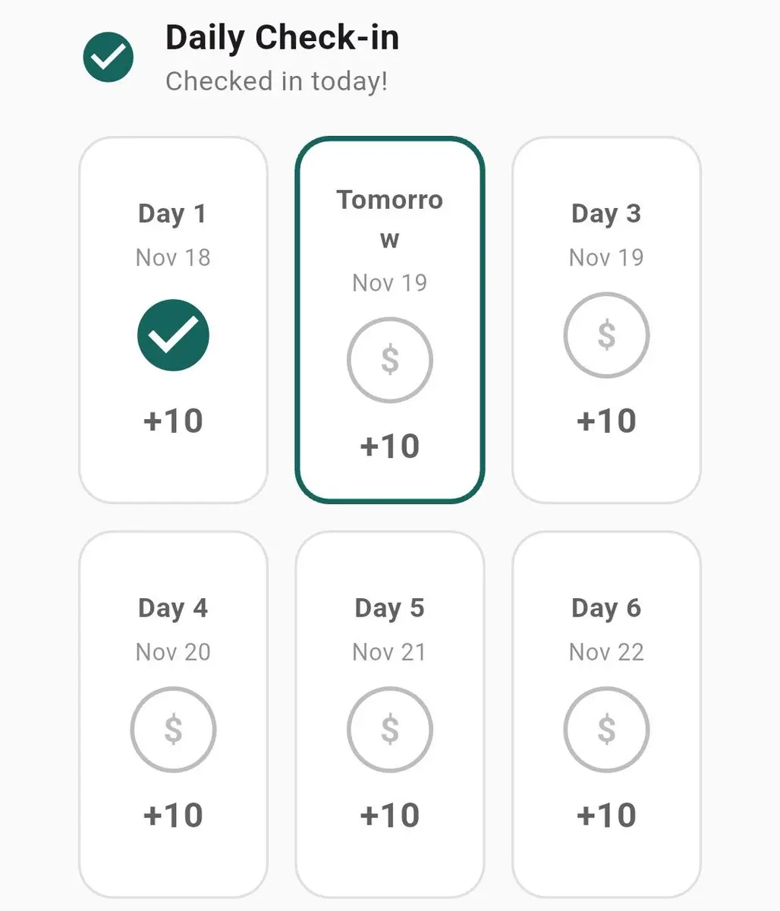
Task: Select the Day 1 label text
Action: [172, 214]
